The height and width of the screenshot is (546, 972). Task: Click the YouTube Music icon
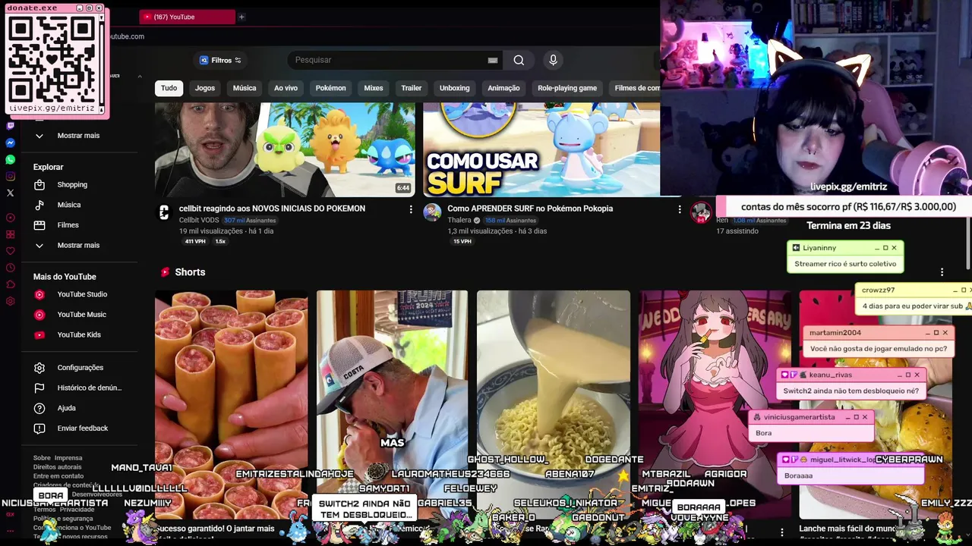[39, 315]
